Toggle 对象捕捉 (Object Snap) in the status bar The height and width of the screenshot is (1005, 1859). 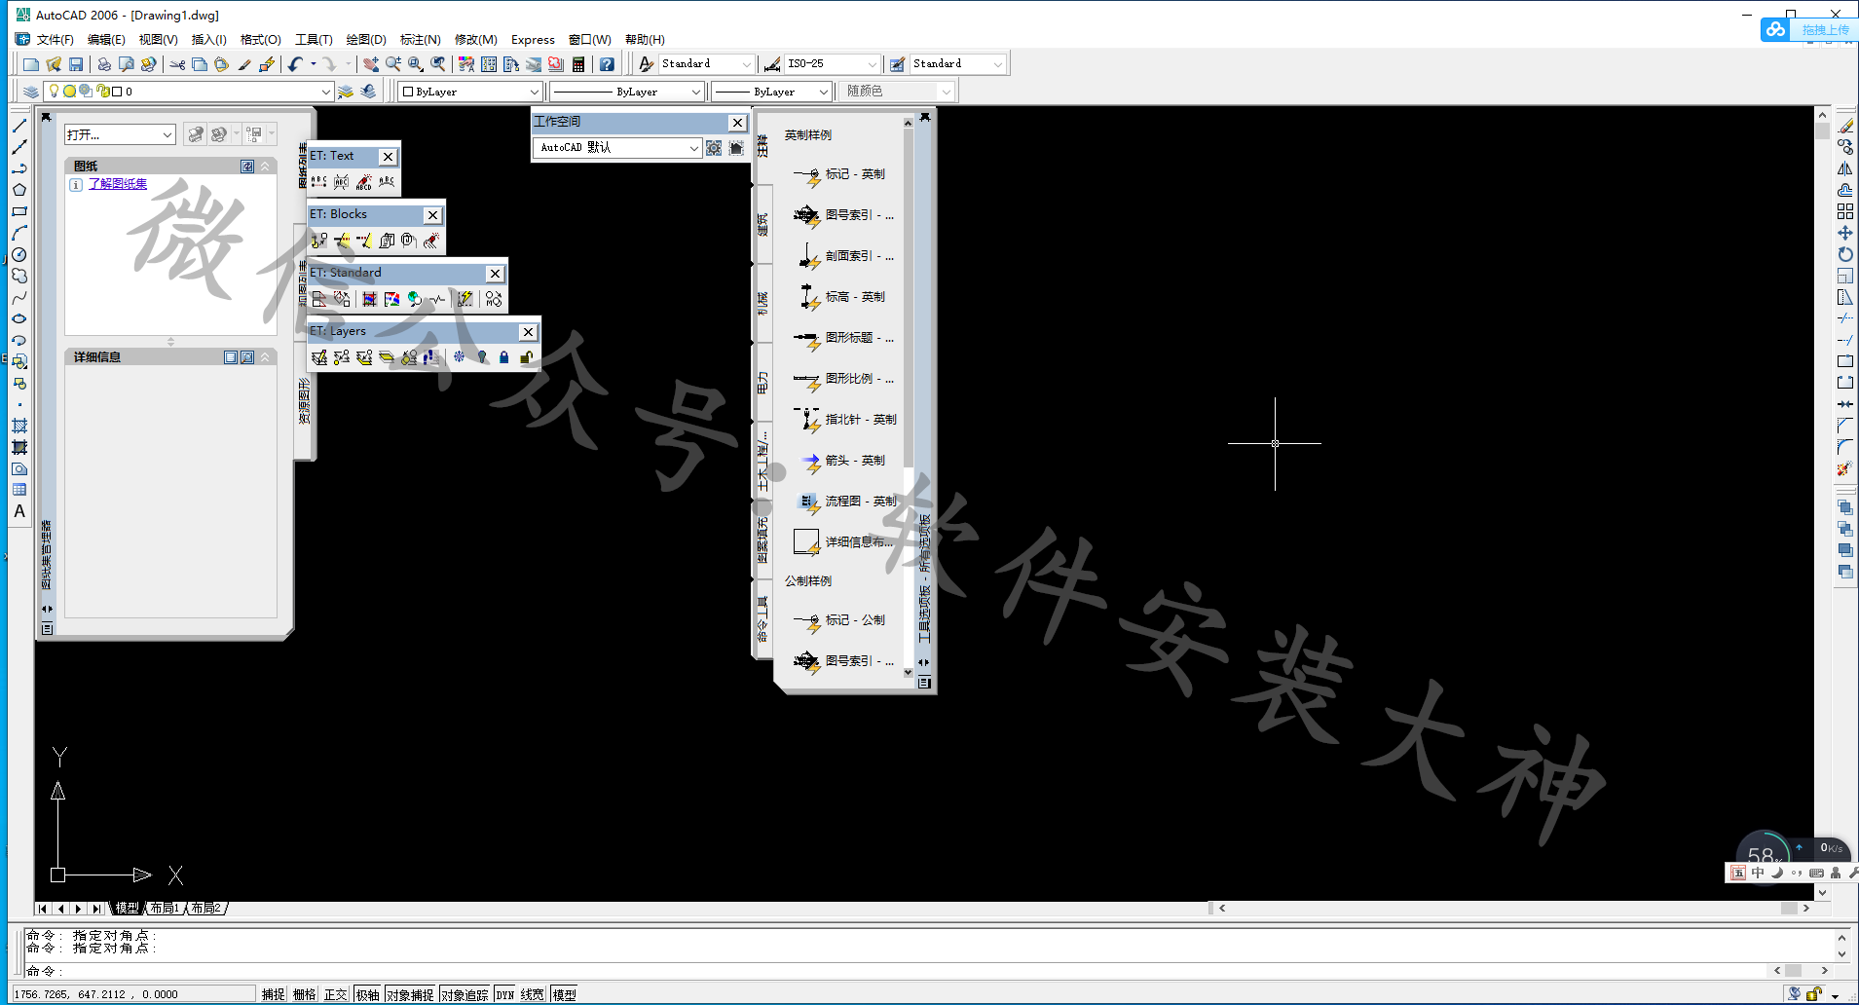pyautogui.click(x=410, y=994)
